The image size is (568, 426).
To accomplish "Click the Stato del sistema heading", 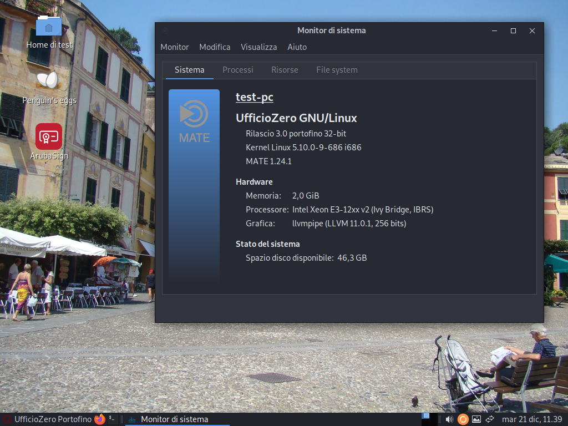I will point(268,244).
